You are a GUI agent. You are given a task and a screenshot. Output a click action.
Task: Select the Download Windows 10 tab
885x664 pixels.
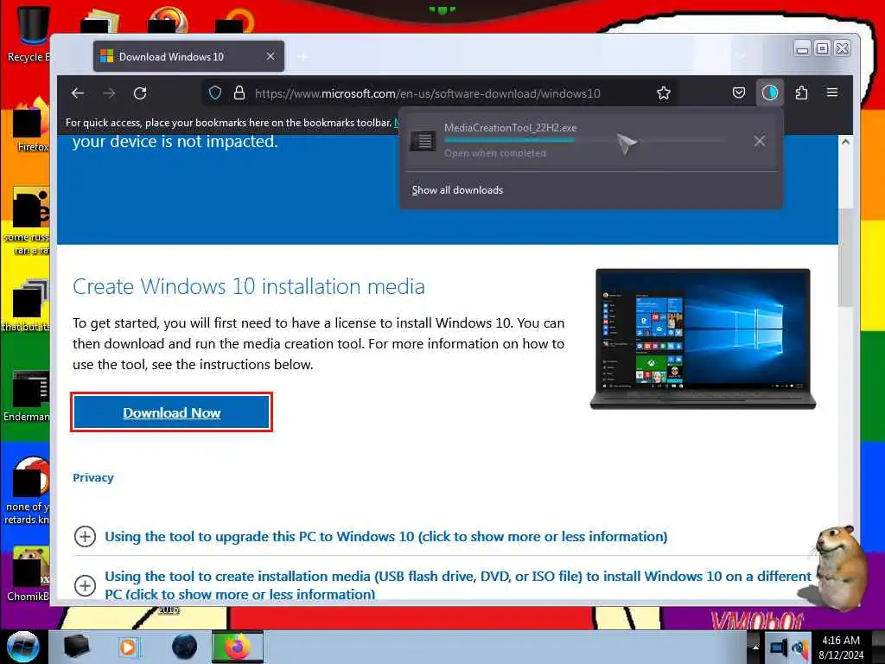(188, 56)
